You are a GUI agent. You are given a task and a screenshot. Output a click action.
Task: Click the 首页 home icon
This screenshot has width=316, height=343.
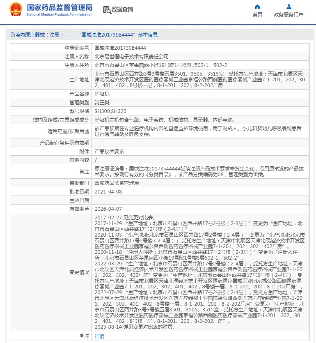click(x=257, y=7)
